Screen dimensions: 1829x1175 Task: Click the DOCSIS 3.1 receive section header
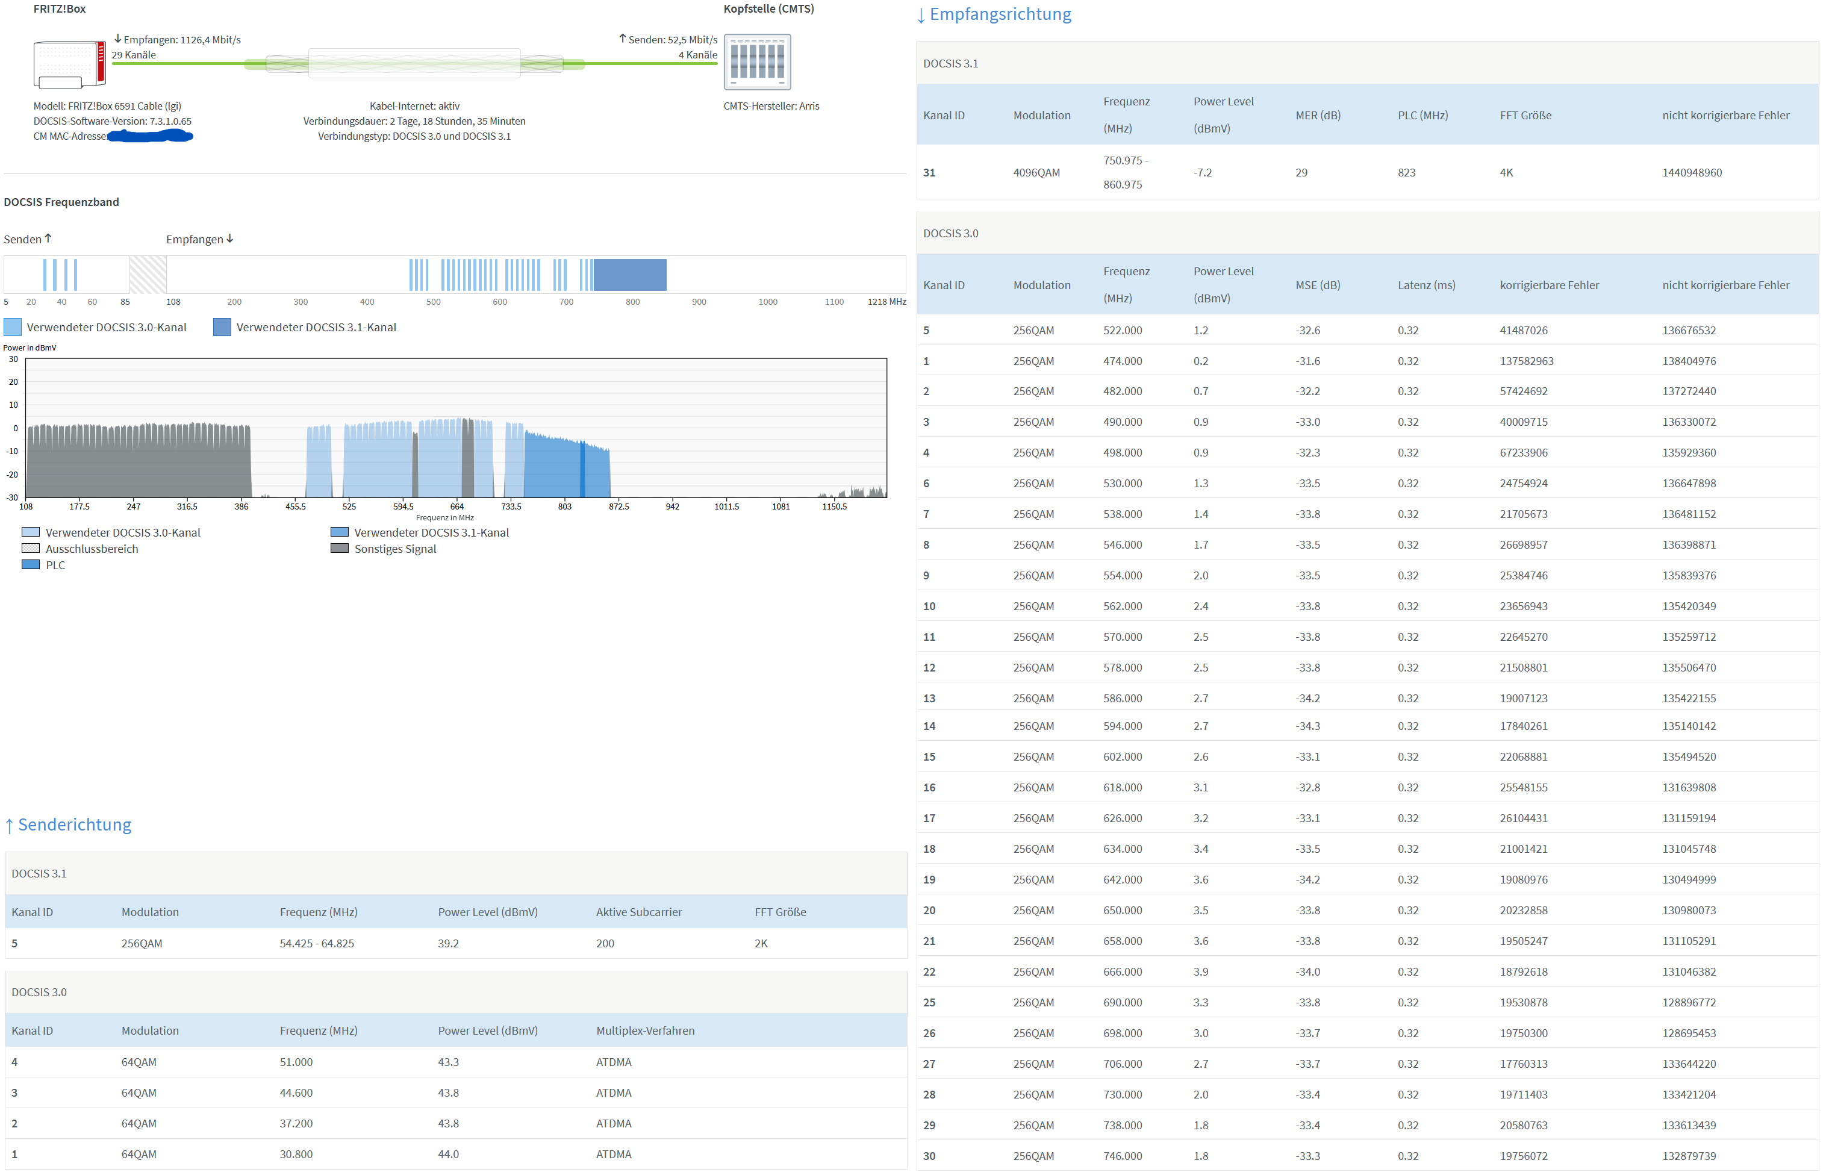[x=950, y=63]
